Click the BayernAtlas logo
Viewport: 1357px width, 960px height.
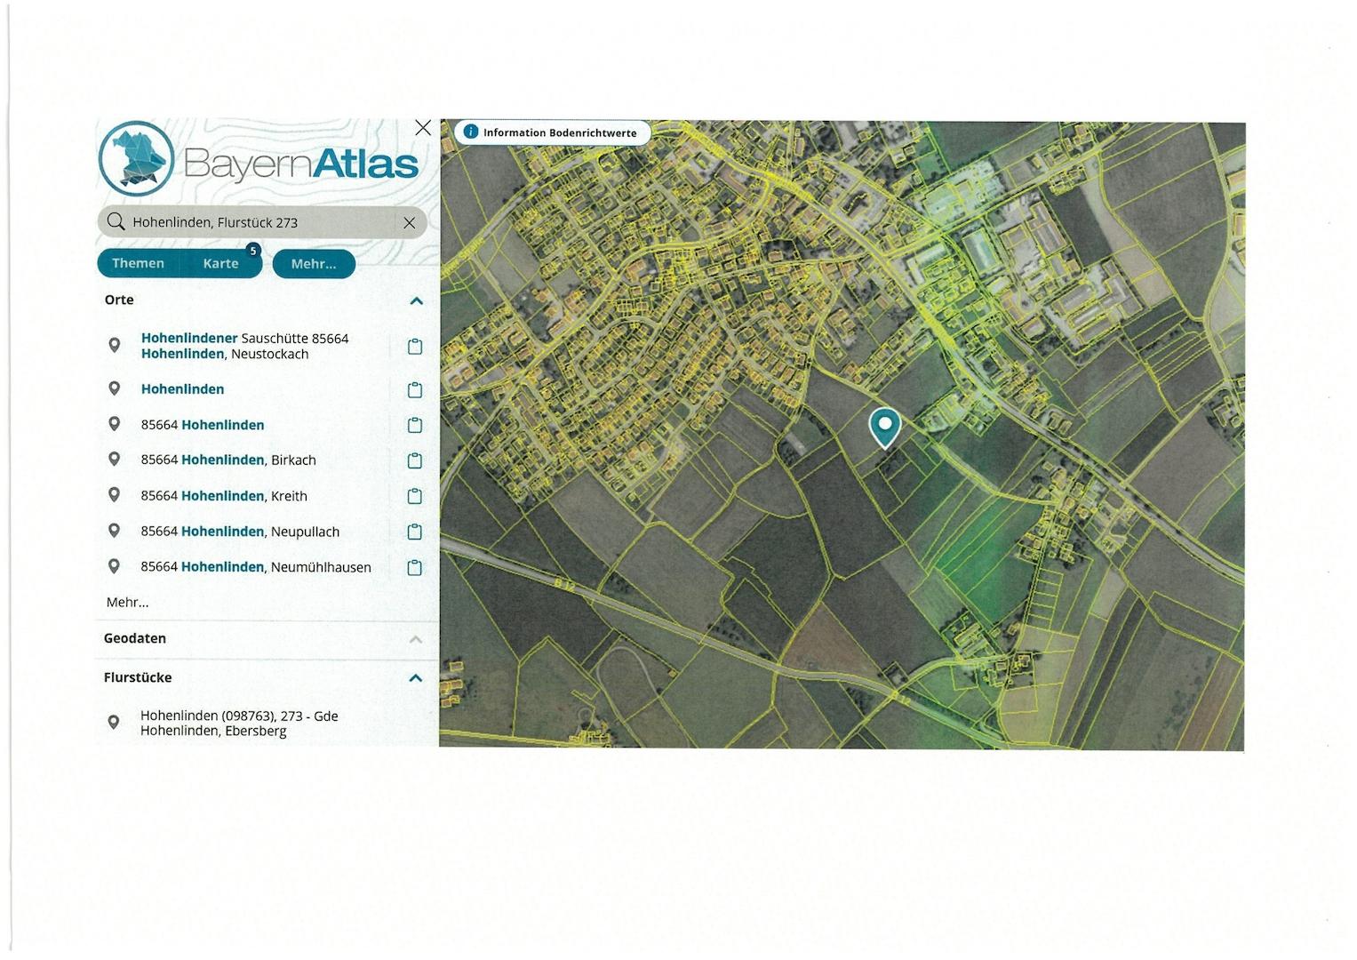(x=258, y=159)
